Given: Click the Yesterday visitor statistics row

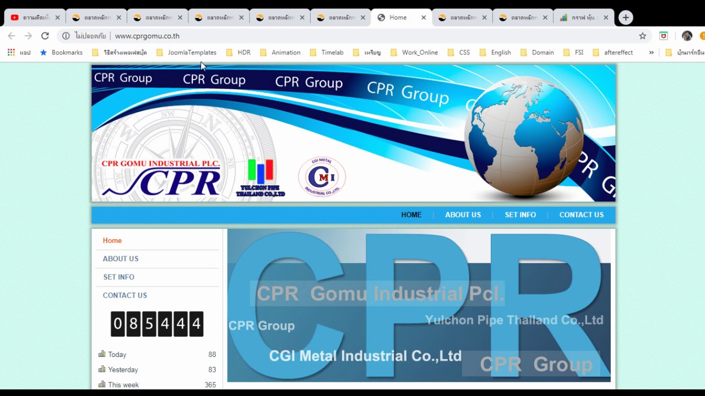Looking at the screenshot, I should pyautogui.click(x=157, y=370).
